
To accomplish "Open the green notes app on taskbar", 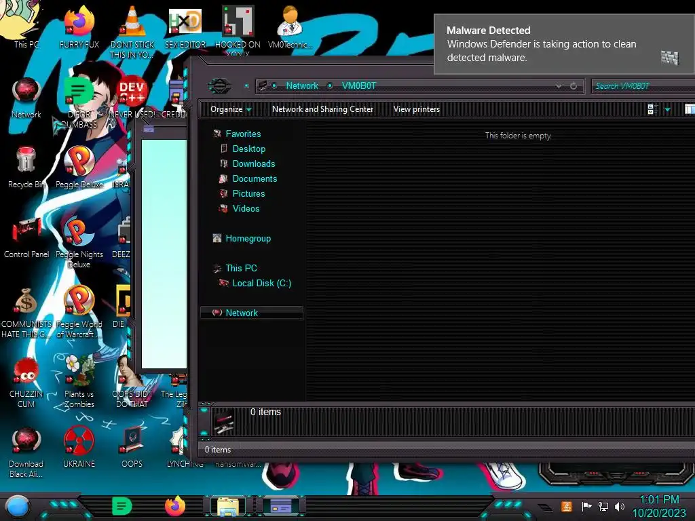I will (x=121, y=506).
